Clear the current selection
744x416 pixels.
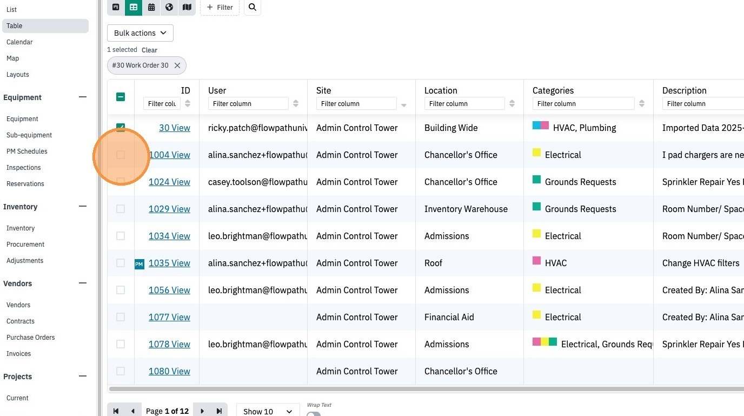tap(149, 50)
